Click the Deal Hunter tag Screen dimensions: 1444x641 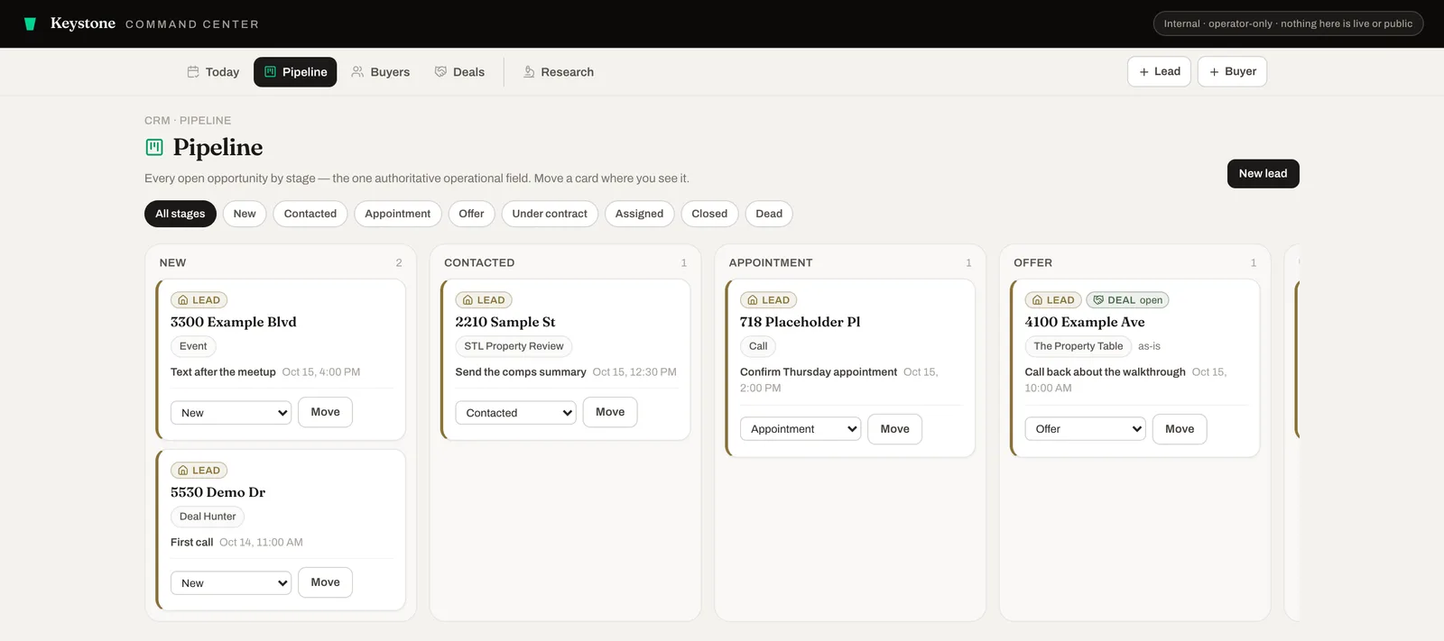[x=208, y=517]
